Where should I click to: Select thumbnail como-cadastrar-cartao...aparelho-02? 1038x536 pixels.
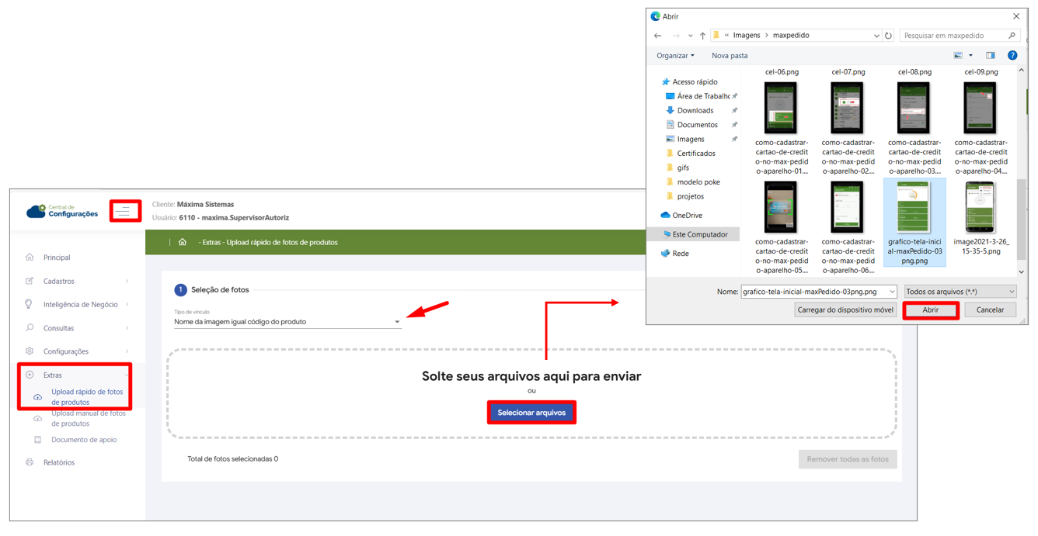pos(848,109)
